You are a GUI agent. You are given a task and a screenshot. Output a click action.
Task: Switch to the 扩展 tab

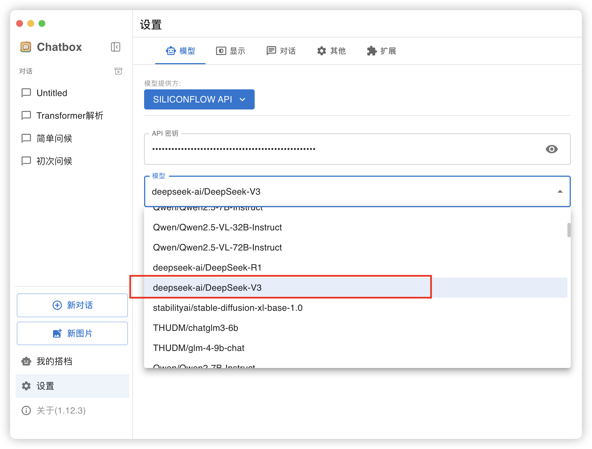coord(381,51)
